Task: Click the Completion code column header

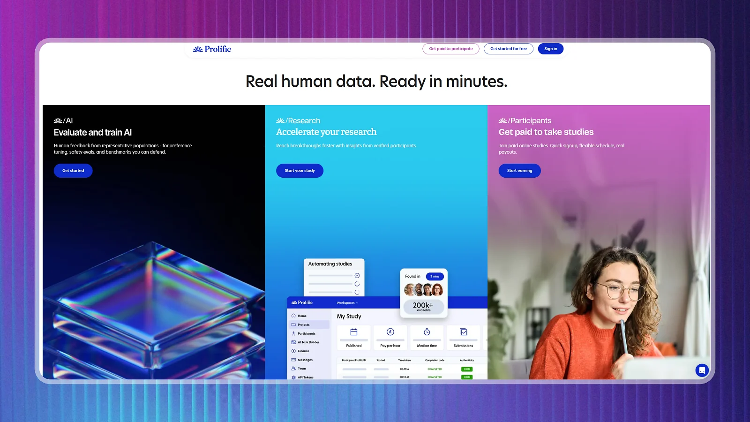Action: tap(435, 360)
